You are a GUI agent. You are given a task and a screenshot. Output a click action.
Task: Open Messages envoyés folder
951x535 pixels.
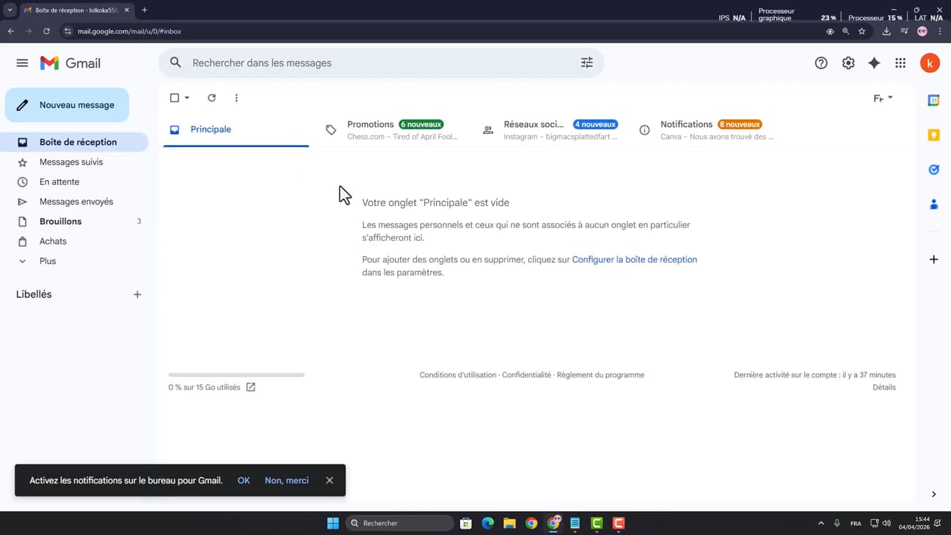pos(75,202)
